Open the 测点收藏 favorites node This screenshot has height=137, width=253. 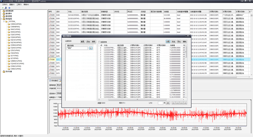pos(9,71)
